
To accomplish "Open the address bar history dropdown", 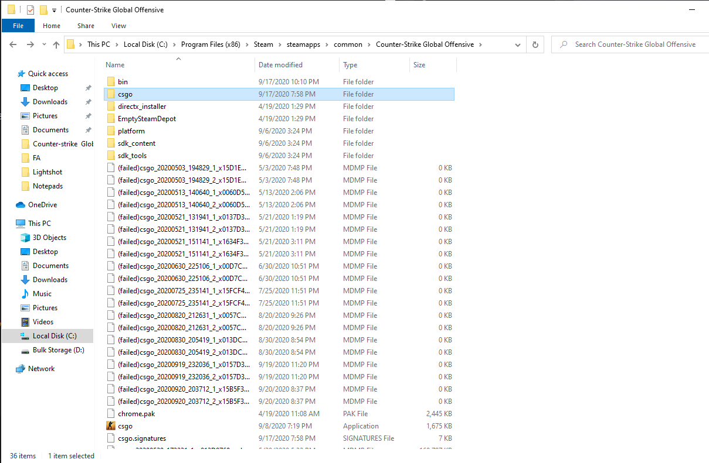I will 518,44.
